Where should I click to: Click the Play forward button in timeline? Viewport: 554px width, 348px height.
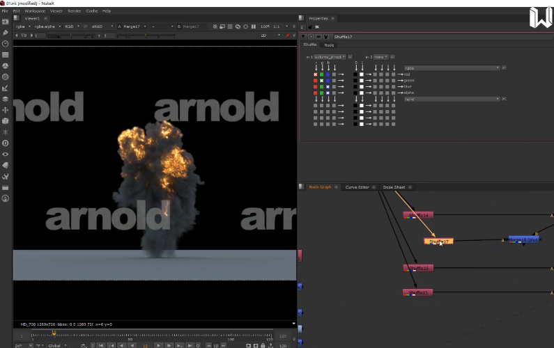(159, 345)
